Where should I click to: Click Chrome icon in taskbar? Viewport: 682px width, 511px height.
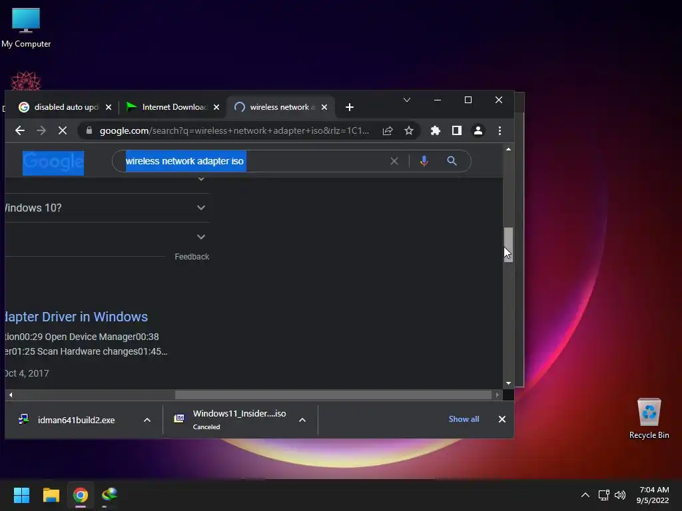point(81,495)
